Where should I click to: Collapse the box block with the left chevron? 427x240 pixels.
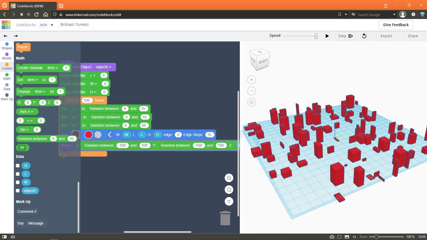coord(109,135)
